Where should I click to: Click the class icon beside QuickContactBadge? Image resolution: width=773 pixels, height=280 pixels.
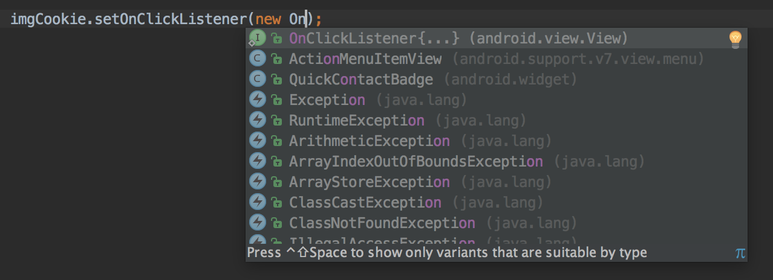[258, 80]
